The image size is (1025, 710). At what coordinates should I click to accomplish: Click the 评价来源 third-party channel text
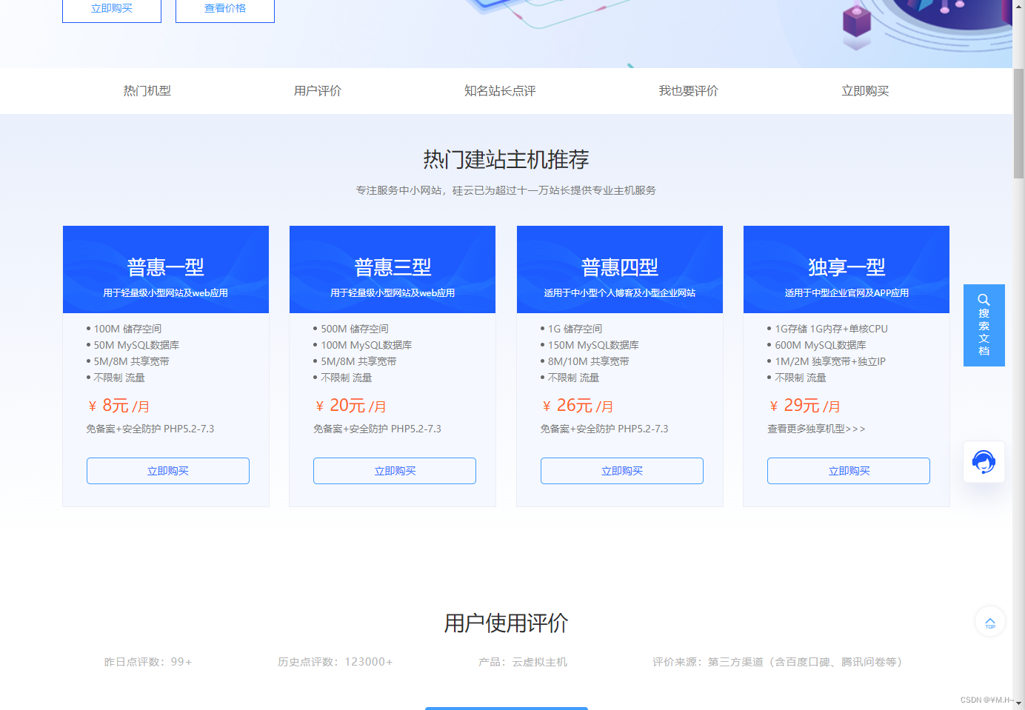[x=778, y=662]
